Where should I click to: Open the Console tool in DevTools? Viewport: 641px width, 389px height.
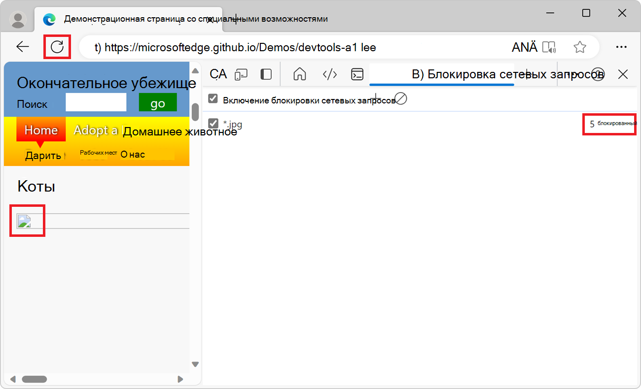(x=357, y=74)
